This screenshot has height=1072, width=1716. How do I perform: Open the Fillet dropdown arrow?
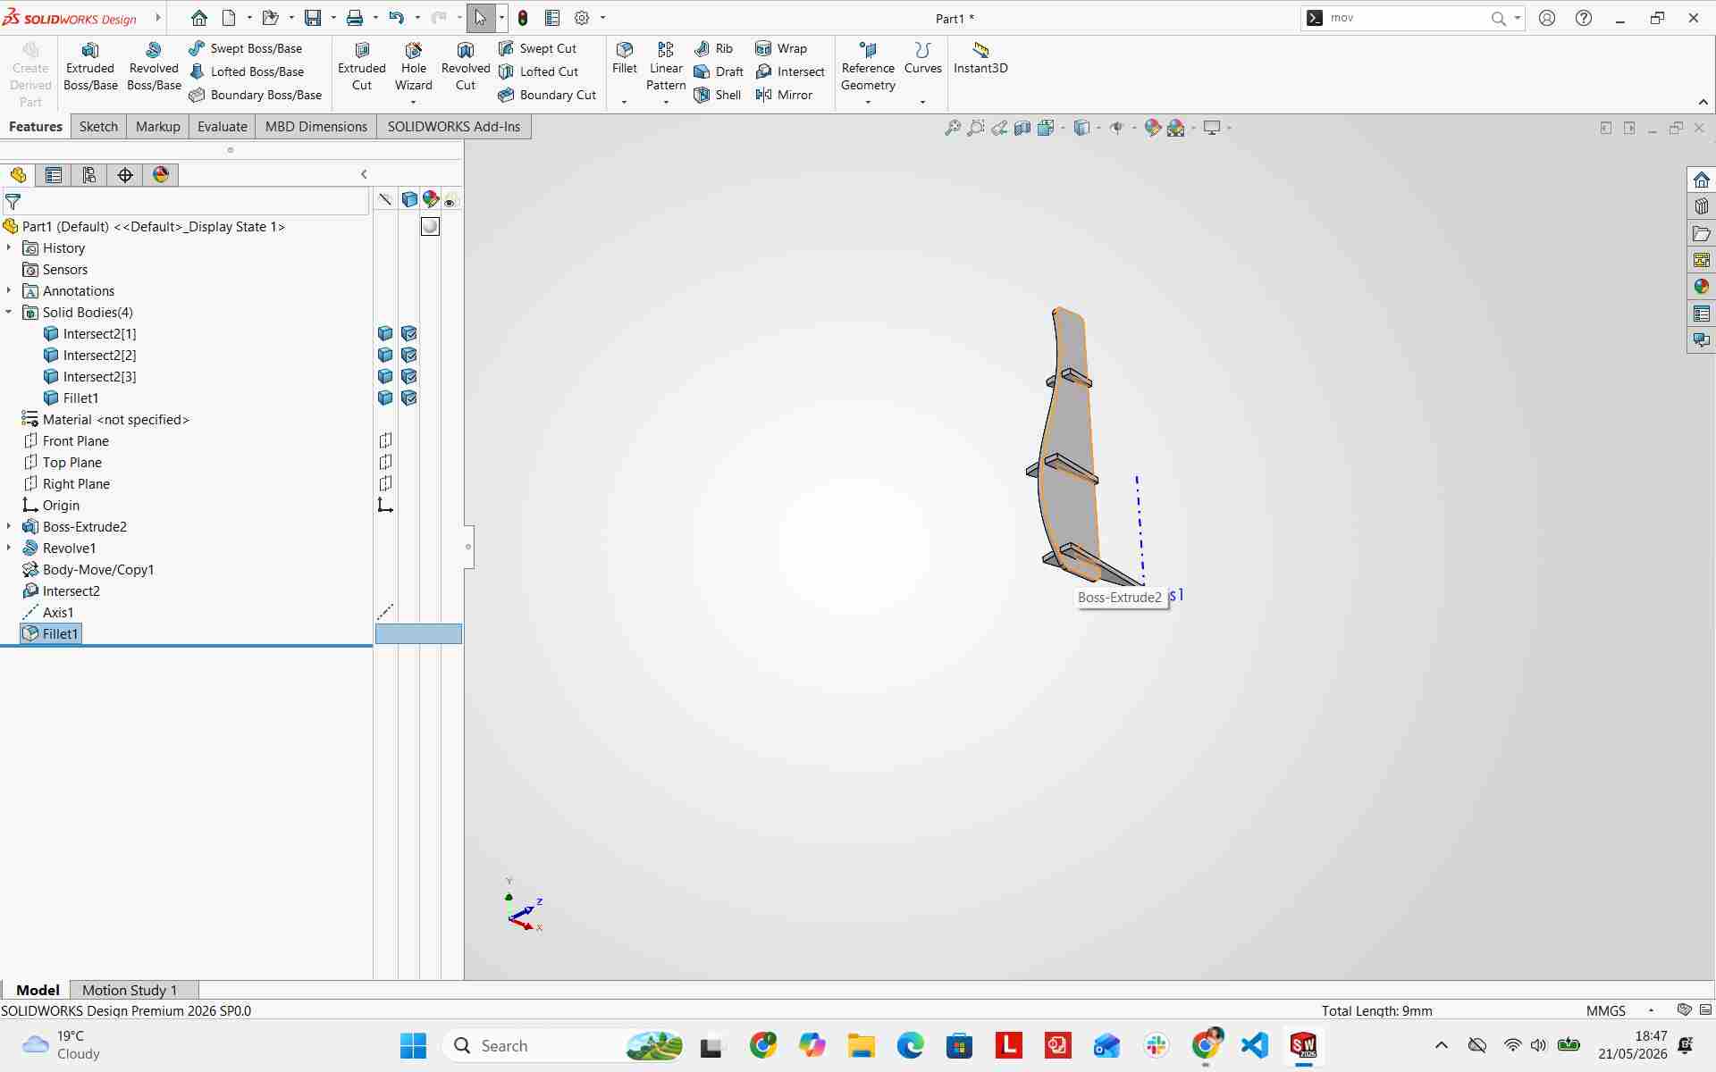click(x=624, y=102)
